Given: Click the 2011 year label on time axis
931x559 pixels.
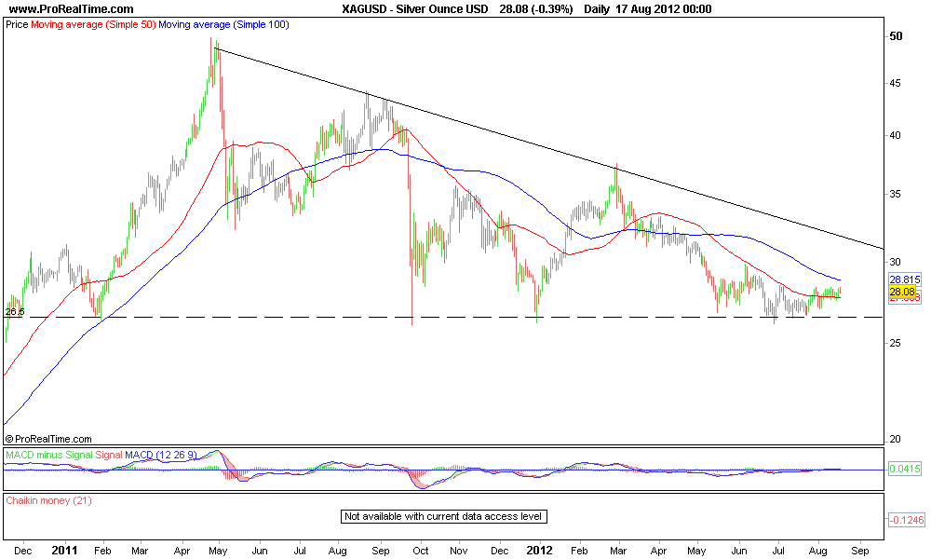Looking at the screenshot, I should [x=64, y=551].
